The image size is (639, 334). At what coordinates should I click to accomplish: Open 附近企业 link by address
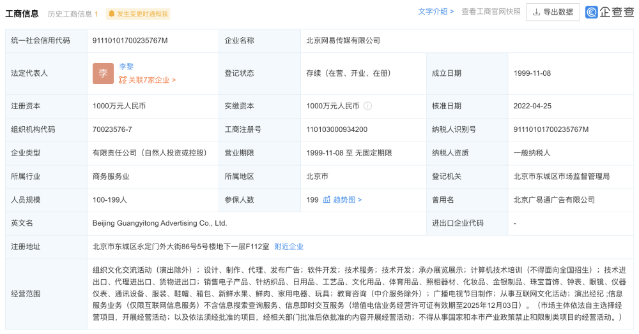click(289, 247)
